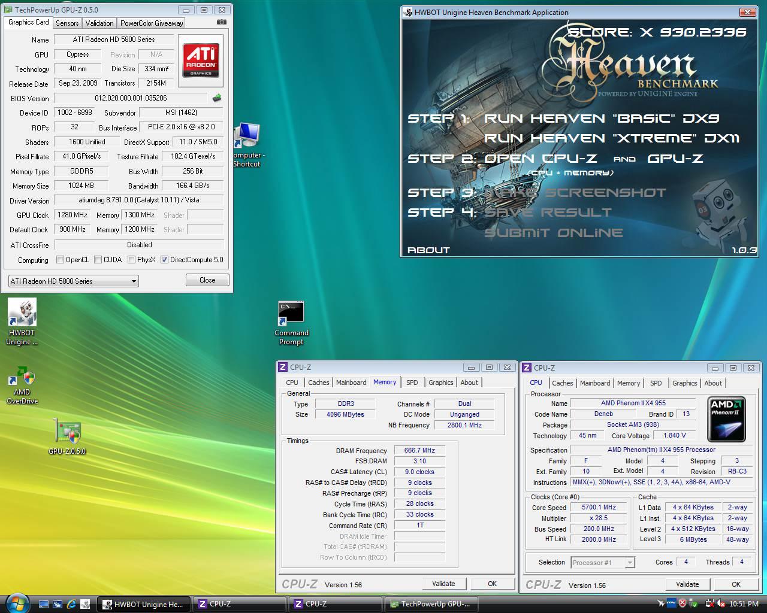Toggle the OpenCL checkbox
The width and height of the screenshot is (767, 613).
pyautogui.click(x=60, y=260)
